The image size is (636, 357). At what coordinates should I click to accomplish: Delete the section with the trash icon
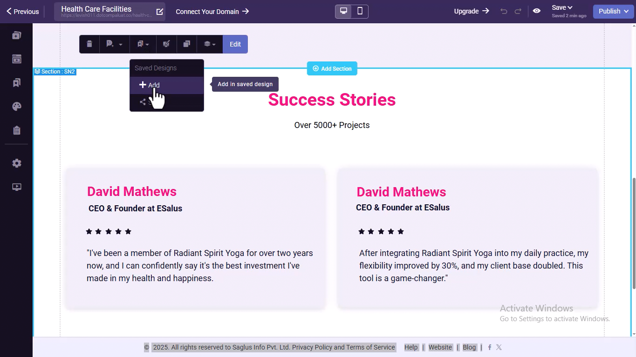pyautogui.click(x=89, y=44)
